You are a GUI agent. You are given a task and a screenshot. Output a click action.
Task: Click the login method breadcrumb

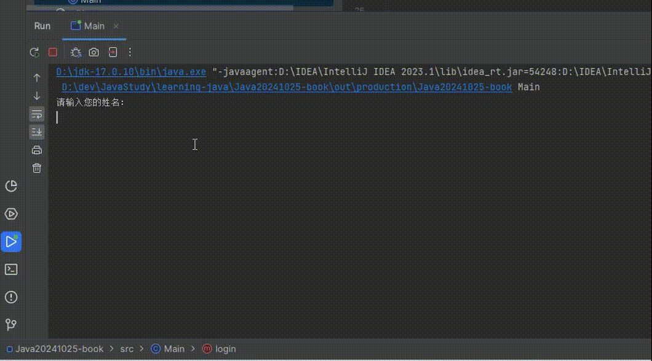(x=219, y=349)
